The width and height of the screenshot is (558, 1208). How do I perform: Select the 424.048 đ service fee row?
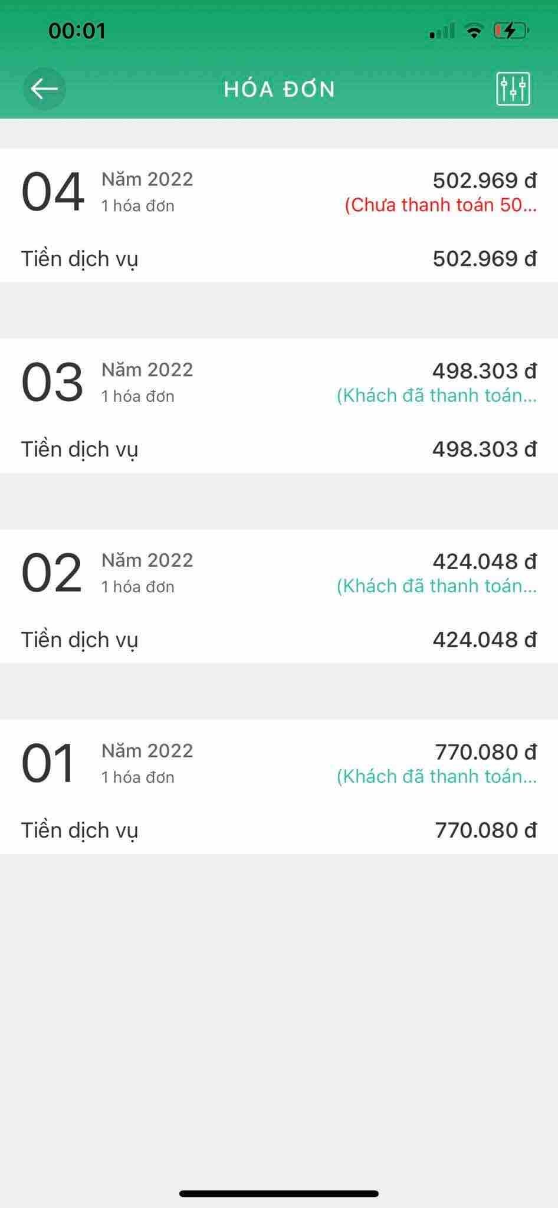point(279,640)
